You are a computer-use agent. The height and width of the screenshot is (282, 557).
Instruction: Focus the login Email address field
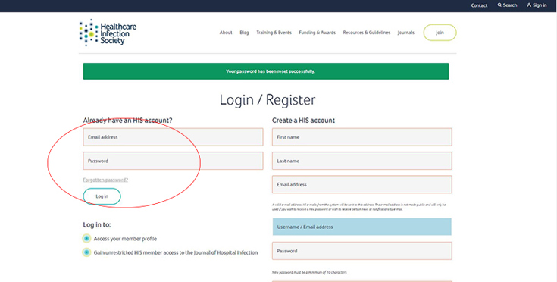click(173, 137)
